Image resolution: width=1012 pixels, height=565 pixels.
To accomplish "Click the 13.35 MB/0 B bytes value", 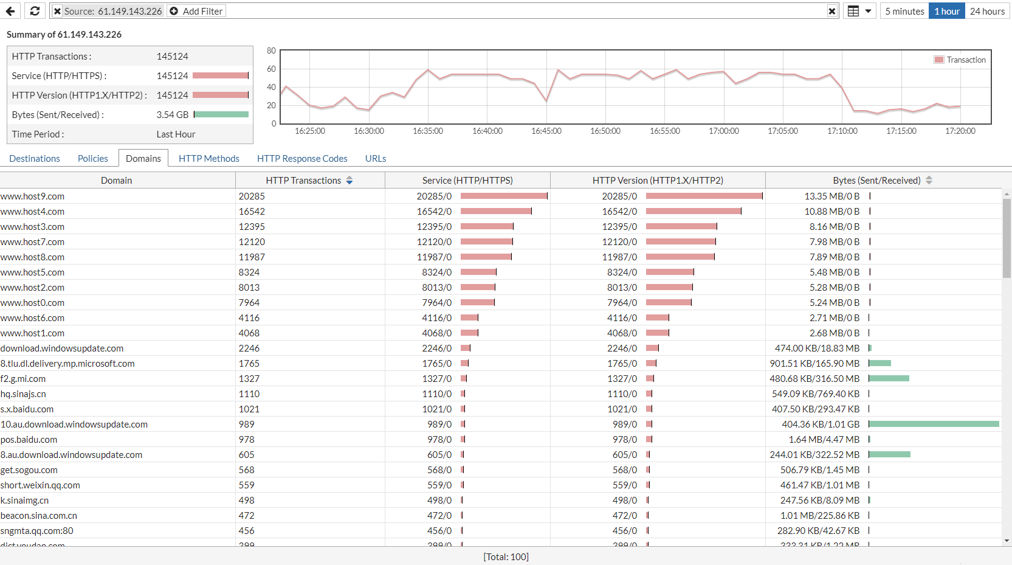I will point(832,196).
